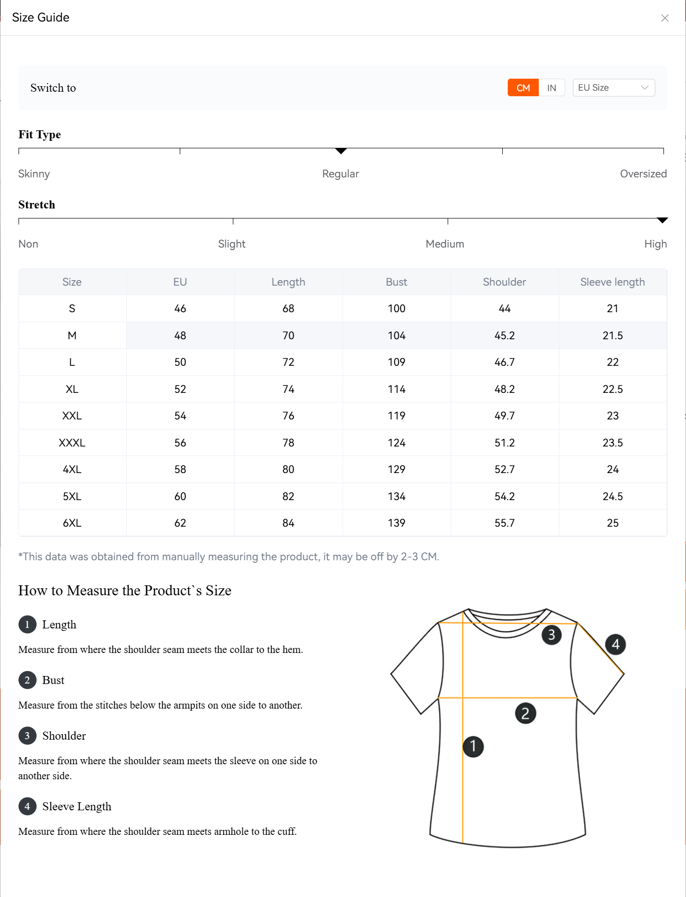This screenshot has width=686, height=897.
Task: Click the Stretch High marker triangle
Action: (x=662, y=220)
